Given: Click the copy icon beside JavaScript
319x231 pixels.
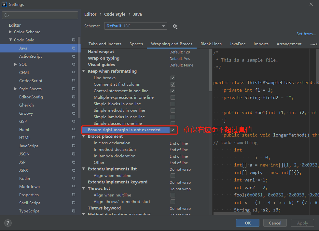Looking at the screenshot, I should coord(74,146).
